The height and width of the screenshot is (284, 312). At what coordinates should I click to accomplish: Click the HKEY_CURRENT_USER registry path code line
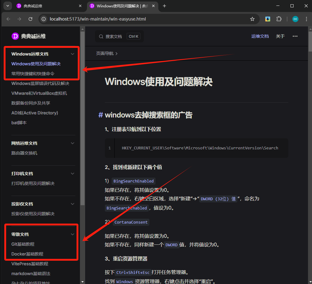coord(200,148)
